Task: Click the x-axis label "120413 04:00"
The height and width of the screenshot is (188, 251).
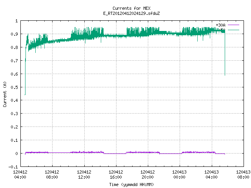Action: click(x=211, y=174)
